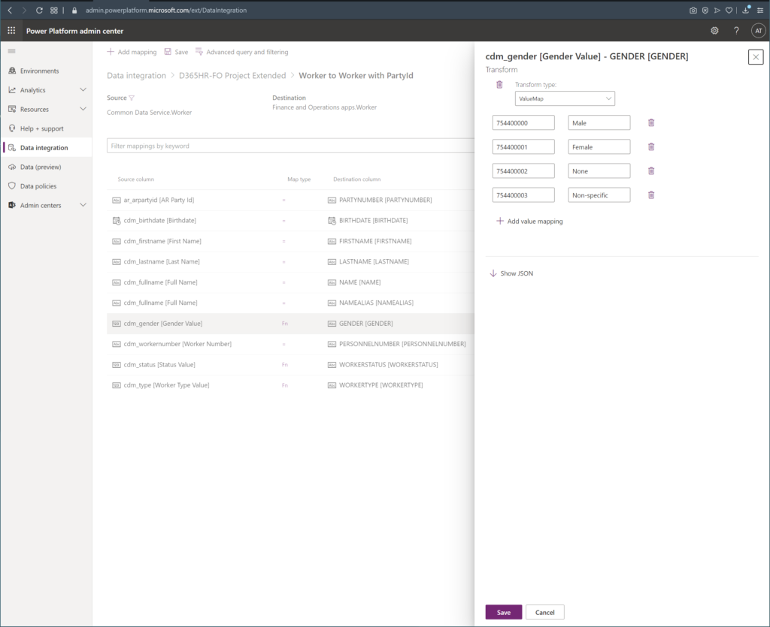
Task: Click the Filter mappings by keyword field
Action: point(286,146)
